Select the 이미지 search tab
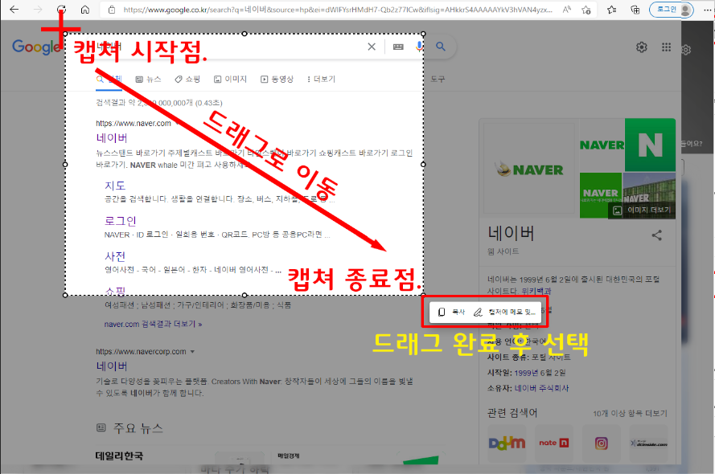This screenshot has height=474, width=715. tap(230, 80)
